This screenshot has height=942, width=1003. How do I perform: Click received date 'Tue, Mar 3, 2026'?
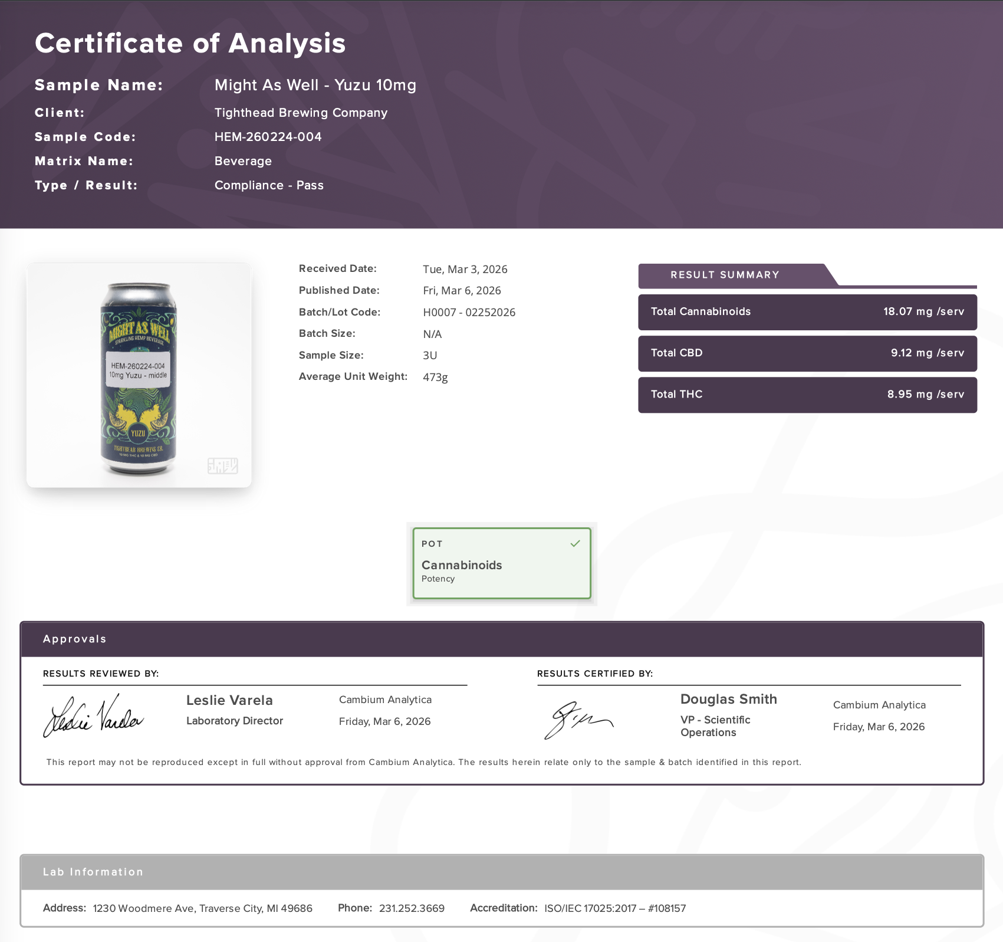pyautogui.click(x=465, y=270)
